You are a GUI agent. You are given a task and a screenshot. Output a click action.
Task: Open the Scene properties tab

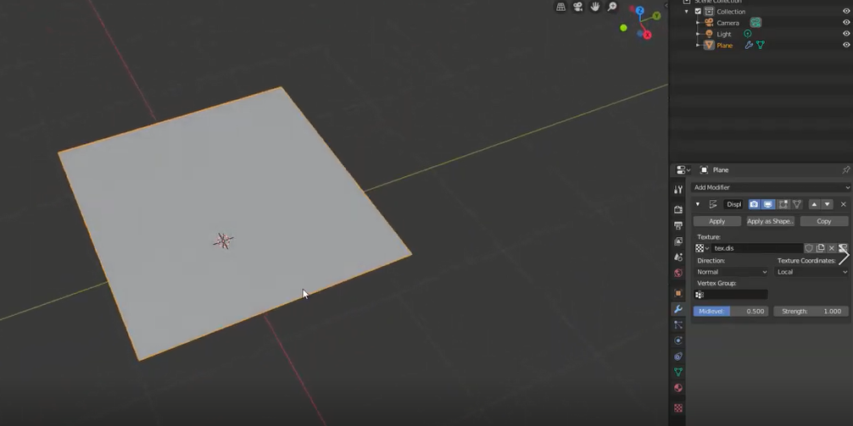[677, 257]
